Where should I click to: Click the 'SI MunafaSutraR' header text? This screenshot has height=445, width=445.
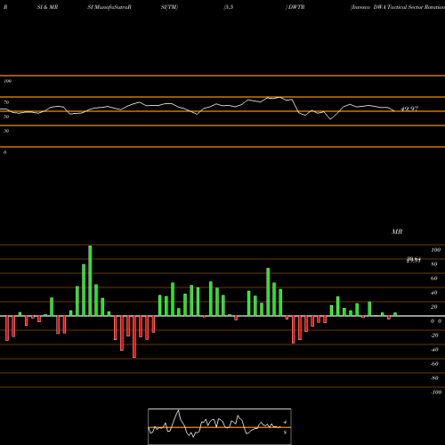click(x=109, y=7)
